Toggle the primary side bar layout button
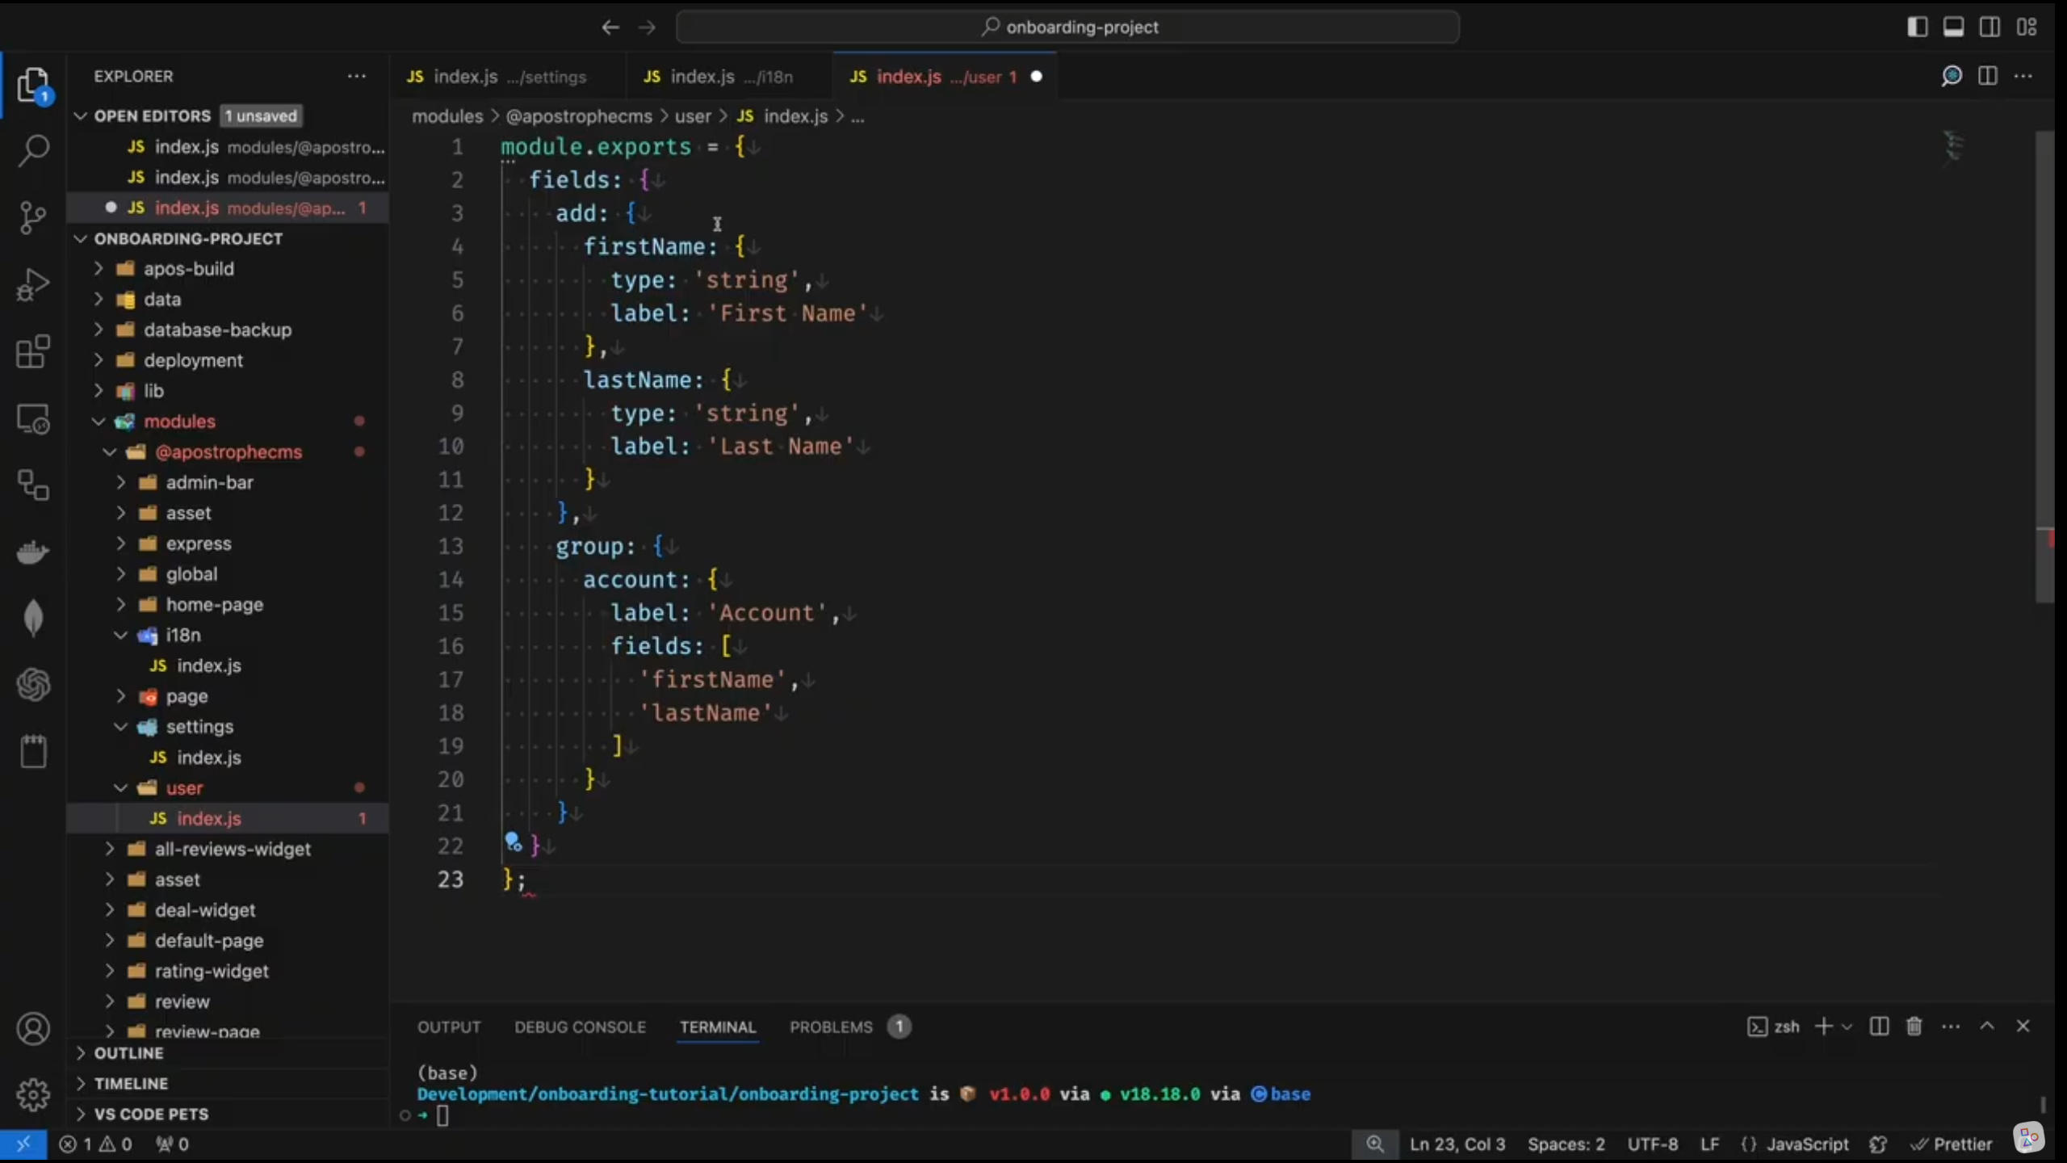The image size is (2067, 1163). pyautogui.click(x=1918, y=27)
